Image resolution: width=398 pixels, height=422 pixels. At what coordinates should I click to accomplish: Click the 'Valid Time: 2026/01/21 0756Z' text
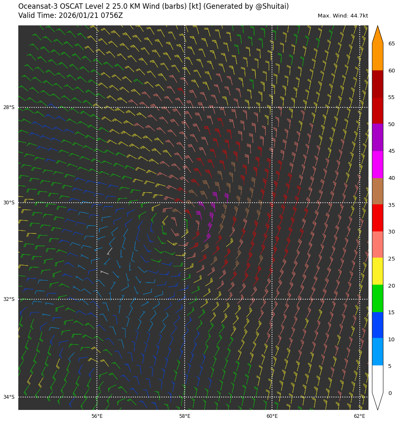(71, 16)
